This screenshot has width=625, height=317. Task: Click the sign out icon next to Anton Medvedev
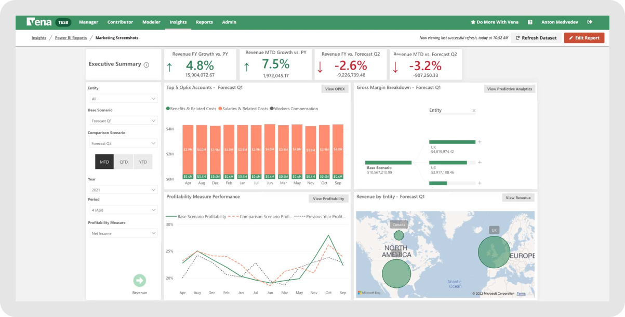tap(589, 22)
